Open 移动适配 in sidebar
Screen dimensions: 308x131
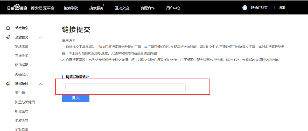22,65
